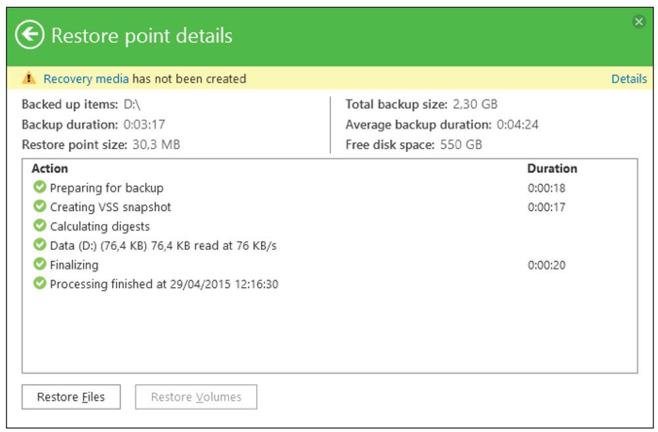Select the Processing finished at 29/04/2015 entry
The image size is (658, 432).
[164, 284]
